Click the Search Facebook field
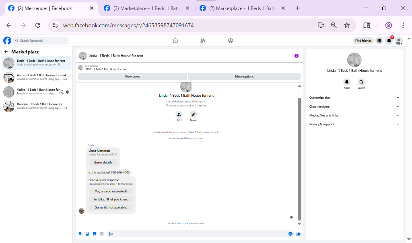The width and height of the screenshot is (412, 243). coord(41,41)
